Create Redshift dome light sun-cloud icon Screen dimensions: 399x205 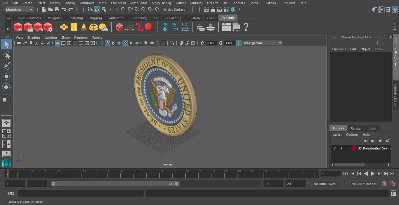pyautogui.click(x=103, y=27)
